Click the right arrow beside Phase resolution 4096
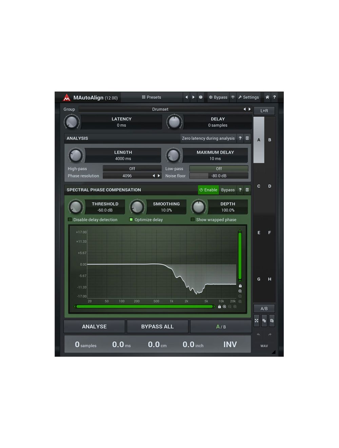Viewport: 339px width, 448px height. (x=158, y=175)
